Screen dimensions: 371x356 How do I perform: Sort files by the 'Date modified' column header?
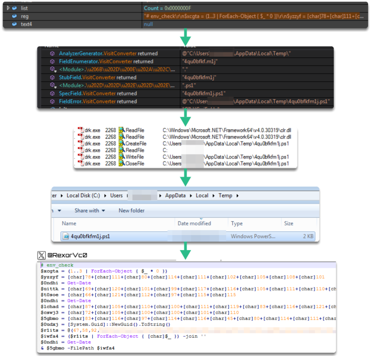click(194, 224)
